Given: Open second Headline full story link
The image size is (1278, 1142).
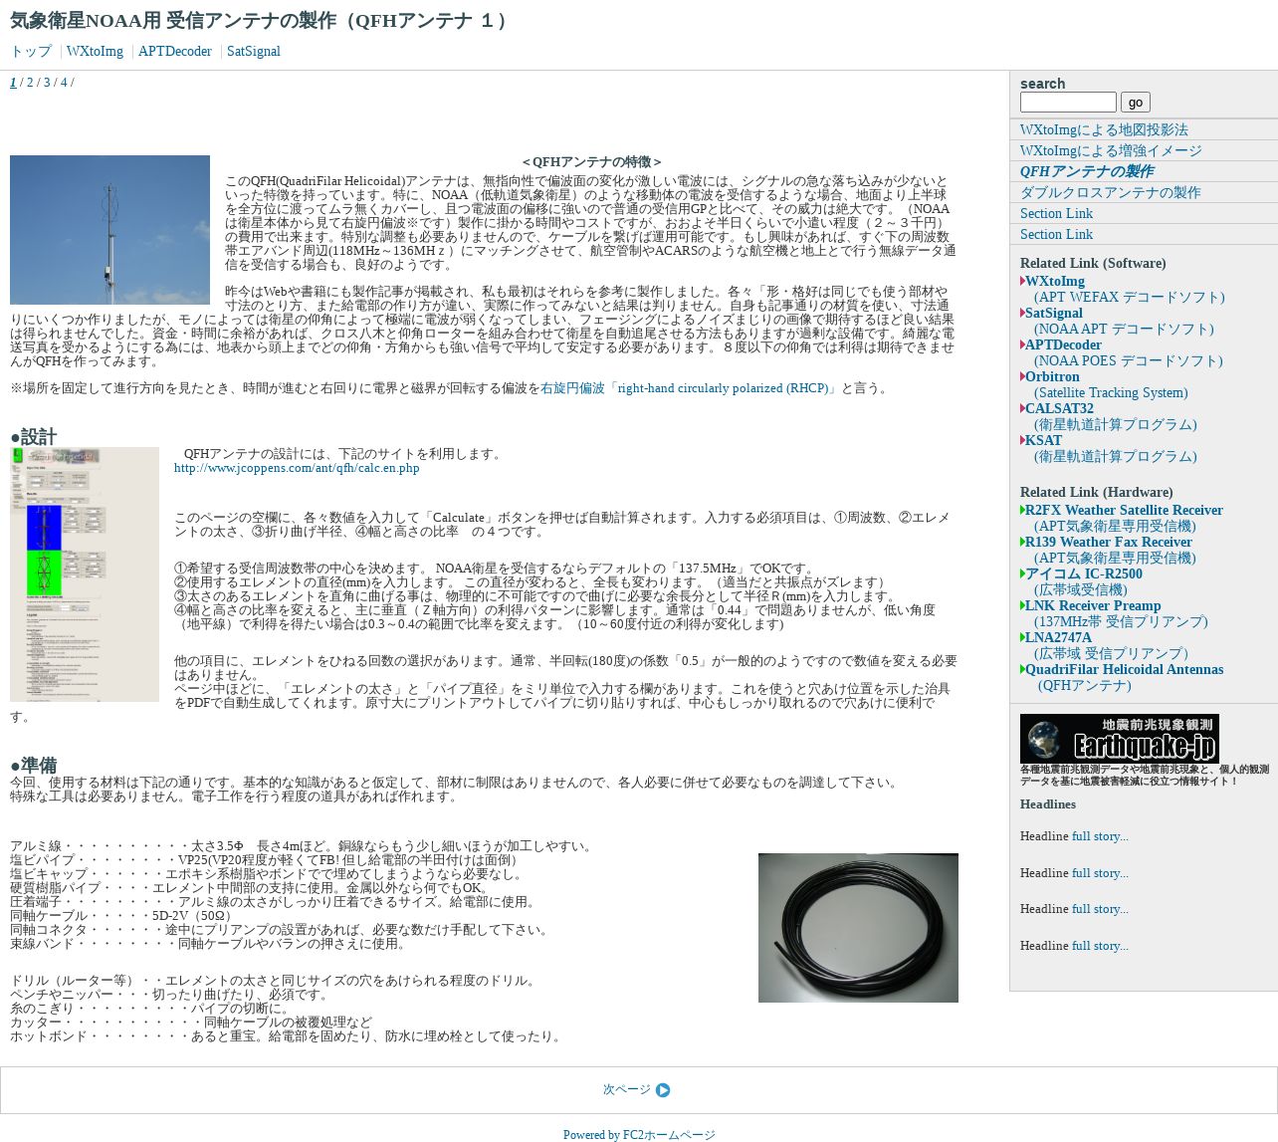Looking at the screenshot, I should [1100, 873].
